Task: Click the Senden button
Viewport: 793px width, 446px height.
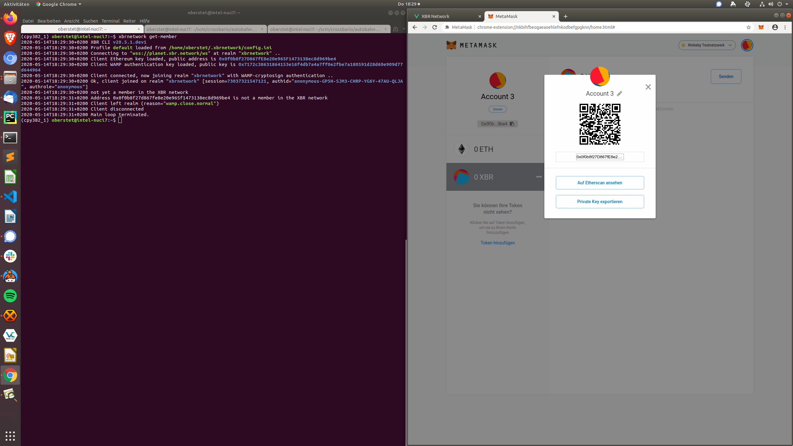Action: [x=726, y=77]
